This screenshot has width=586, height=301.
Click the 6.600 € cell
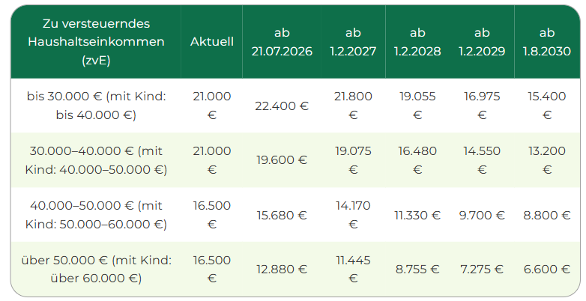coord(547,270)
